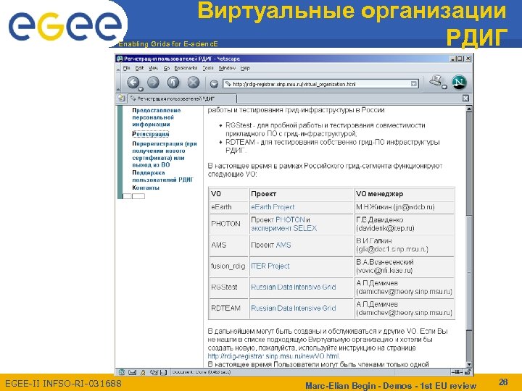Click the page icon inside the address bar
This screenshot has height=391, width=522.
click(x=228, y=84)
